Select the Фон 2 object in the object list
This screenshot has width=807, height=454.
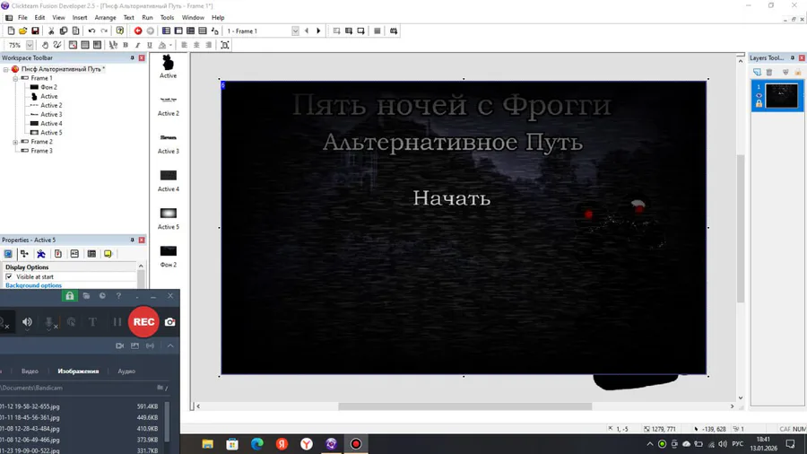pyautogui.click(x=169, y=256)
